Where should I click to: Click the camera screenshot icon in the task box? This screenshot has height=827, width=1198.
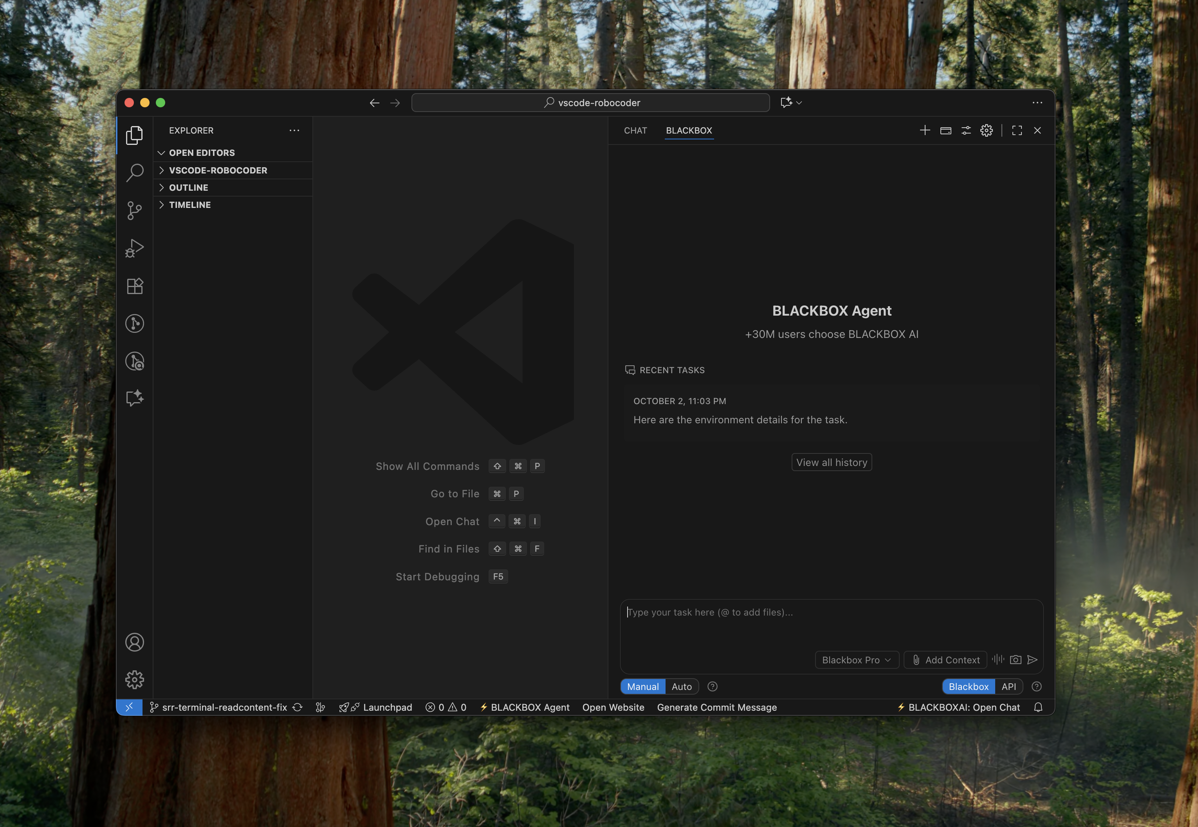point(1015,660)
